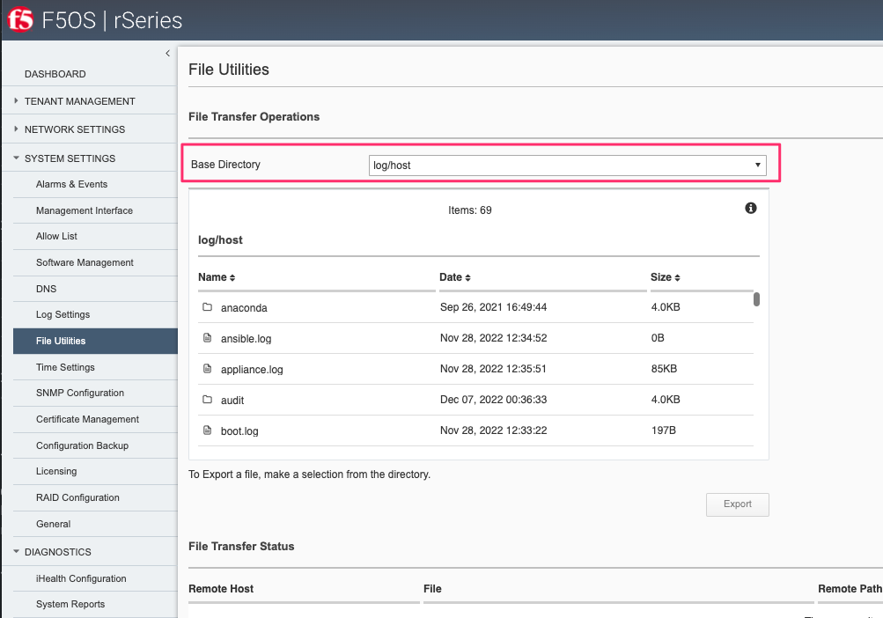883x618 pixels.
Task: Select appliance.log file name
Action: (x=252, y=370)
